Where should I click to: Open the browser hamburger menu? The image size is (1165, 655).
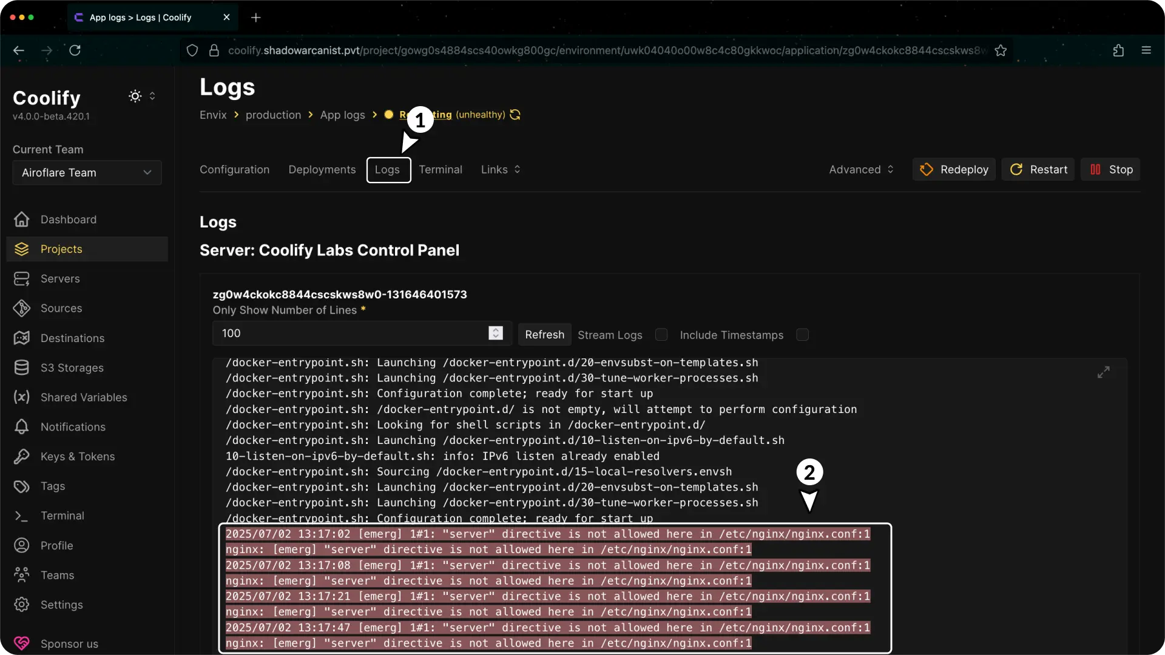[1146, 50]
